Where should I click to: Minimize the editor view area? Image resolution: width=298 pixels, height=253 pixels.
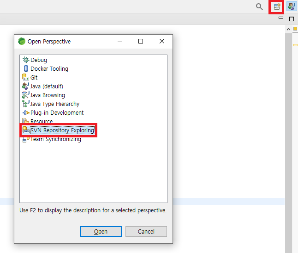pyautogui.click(x=281, y=18)
